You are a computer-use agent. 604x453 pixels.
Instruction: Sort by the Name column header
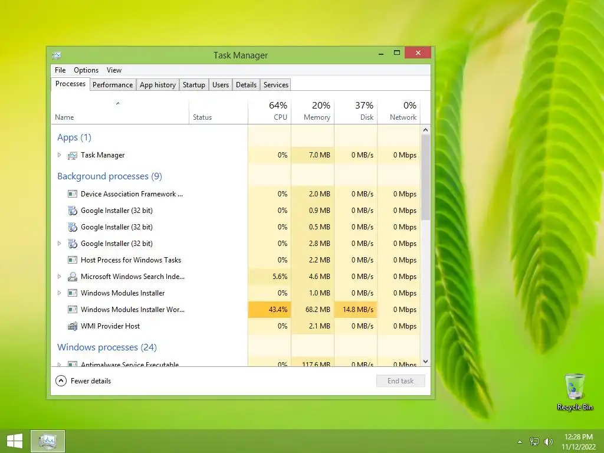click(x=120, y=111)
